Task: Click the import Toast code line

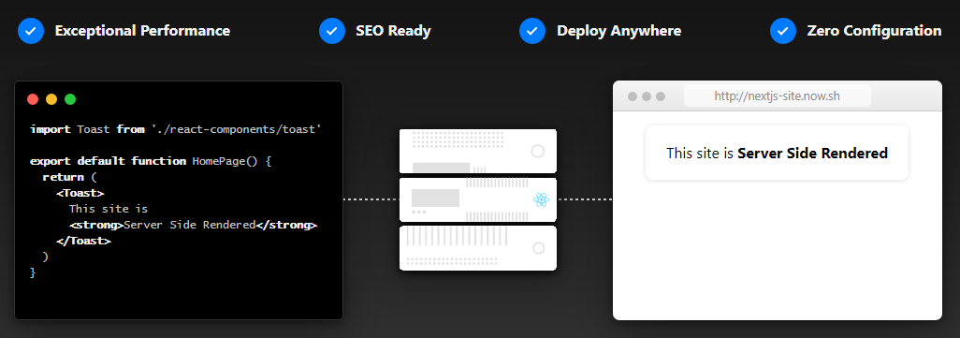Action: coord(176,129)
